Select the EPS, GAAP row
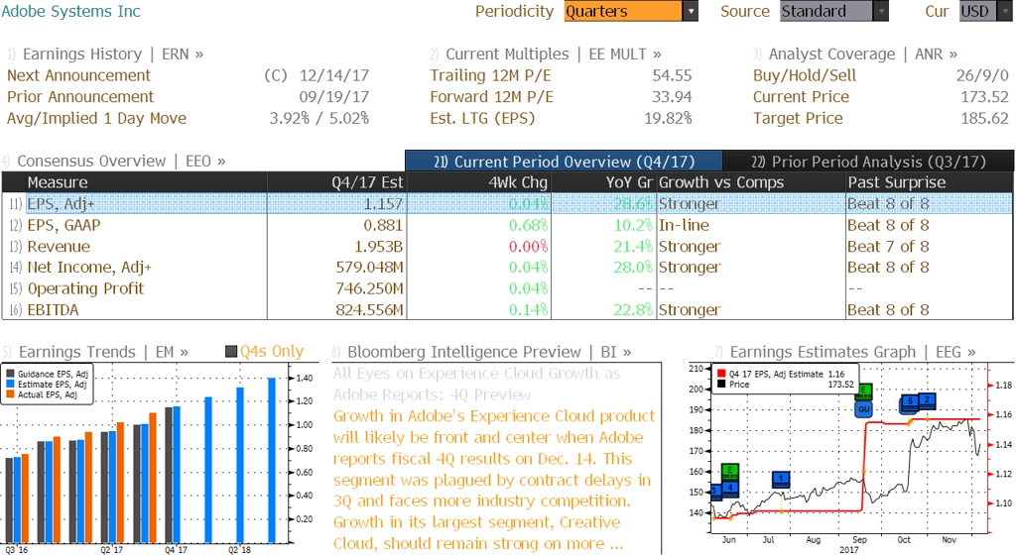The height and width of the screenshot is (557, 1016). (507, 225)
